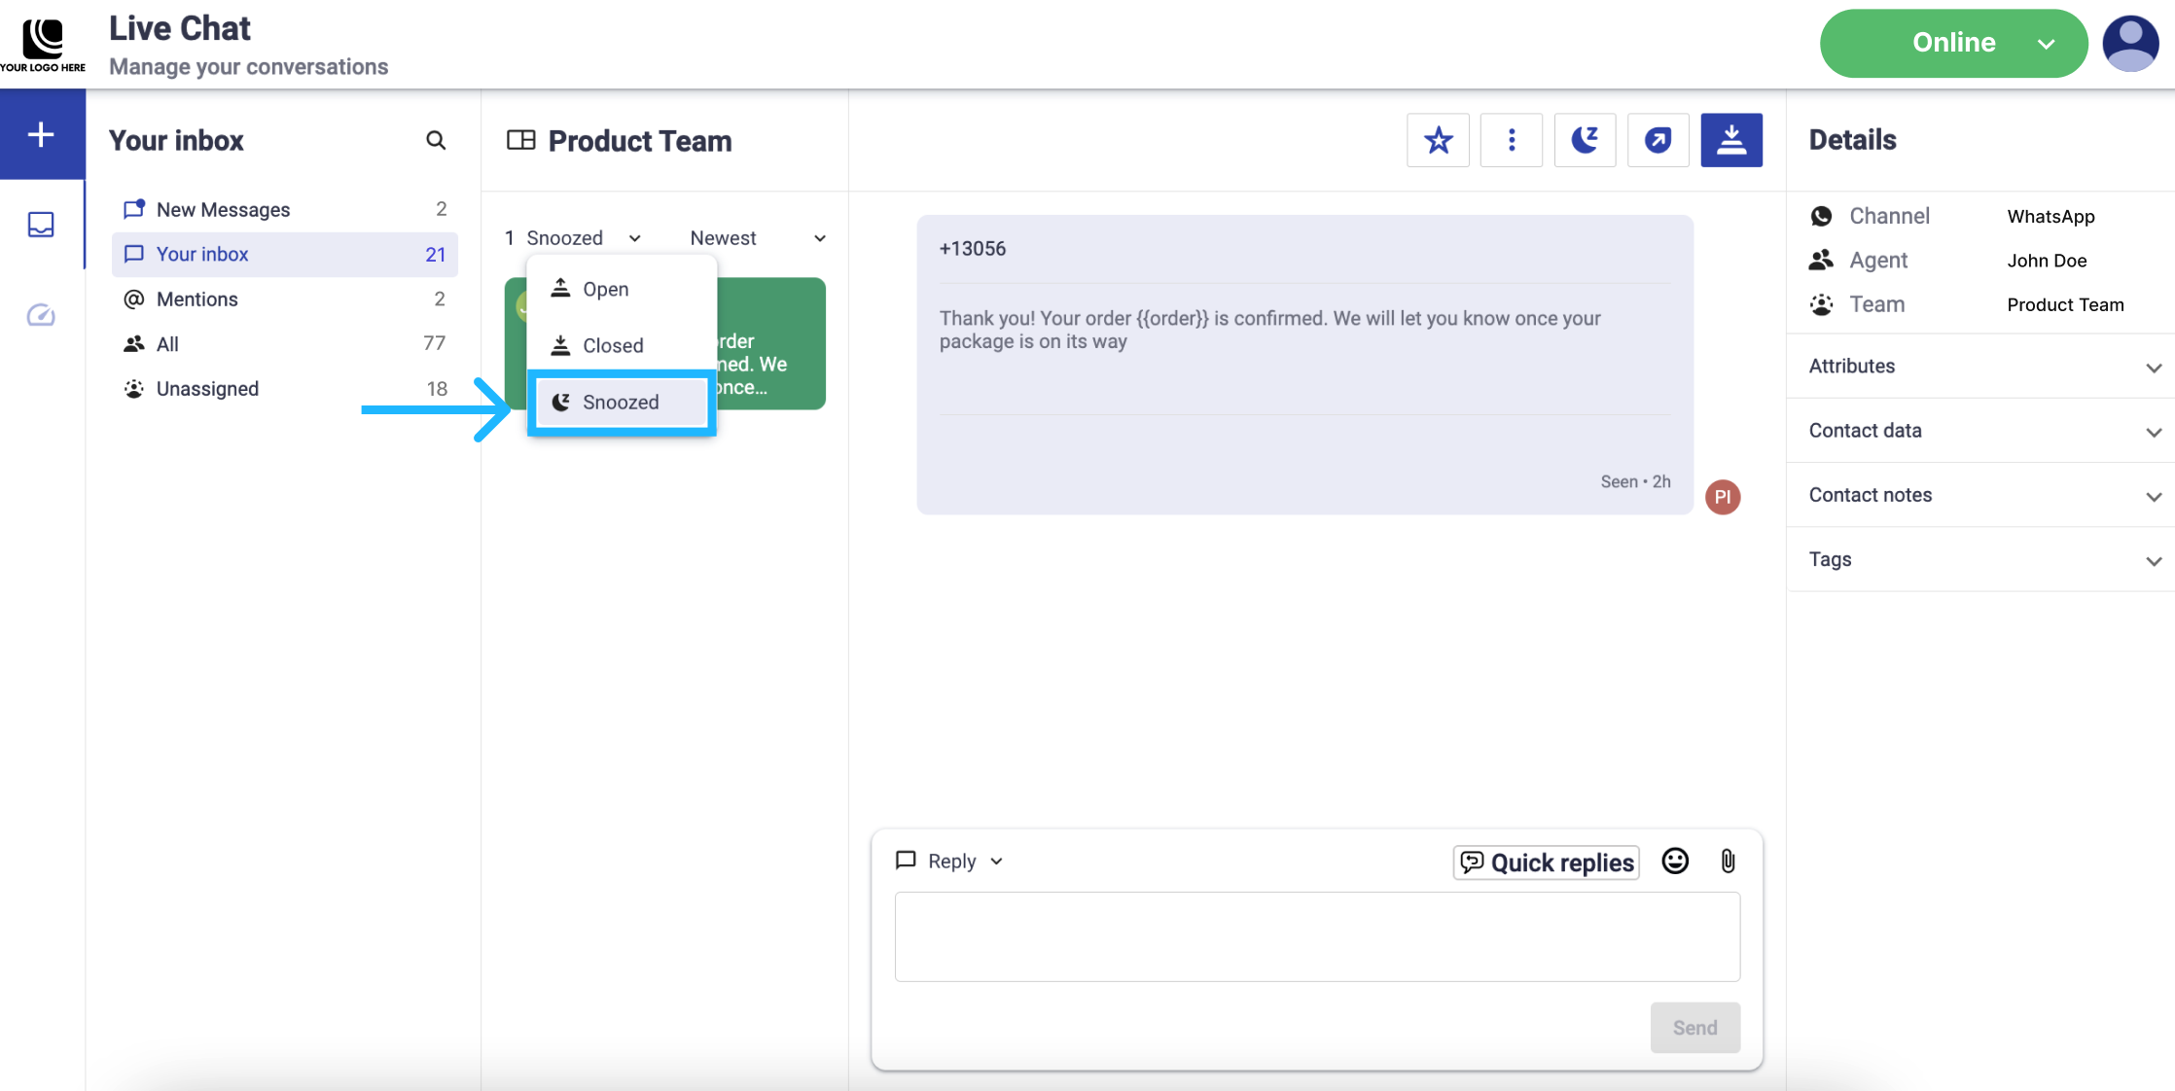Open the emoji picker smiley icon
The image size is (2175, 1091).
point(1674,862)
